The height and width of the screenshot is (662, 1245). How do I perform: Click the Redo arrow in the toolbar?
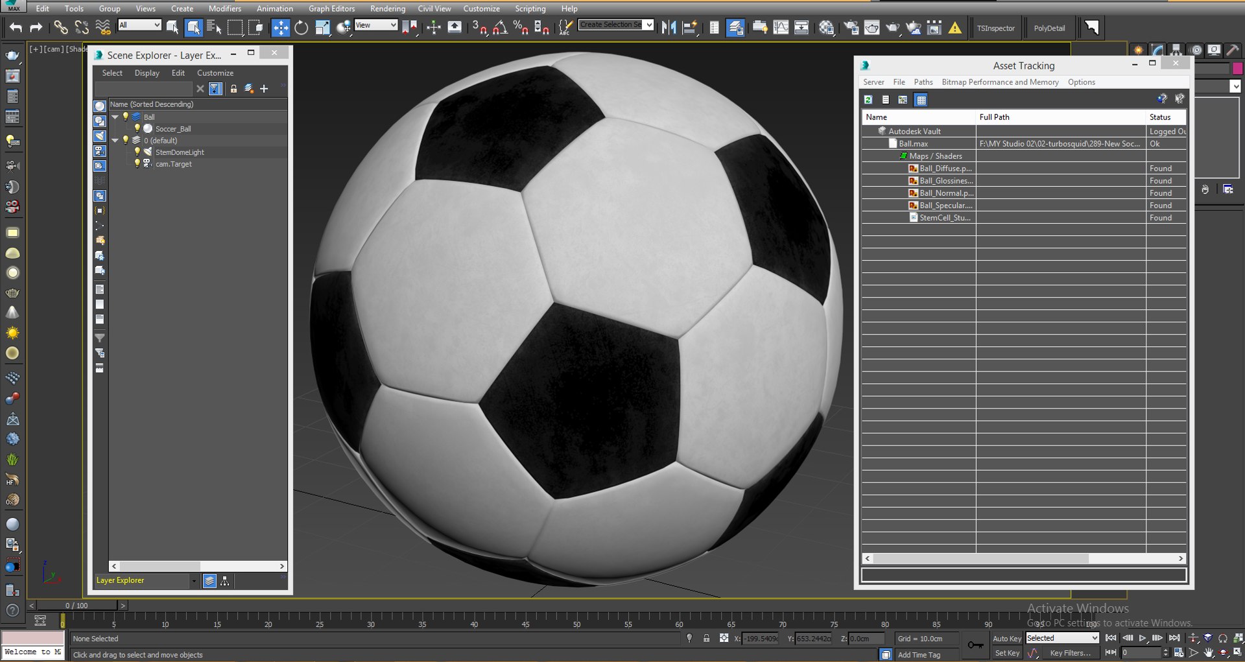click(36, 27)
